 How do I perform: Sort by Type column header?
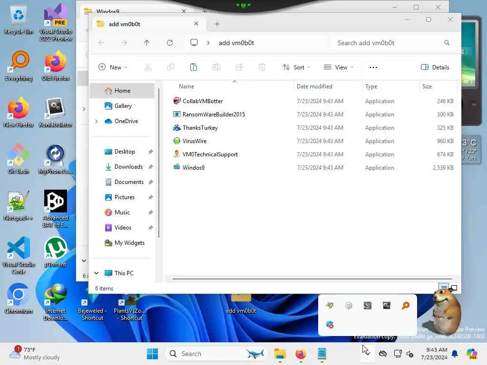click(x=371, y=86)
